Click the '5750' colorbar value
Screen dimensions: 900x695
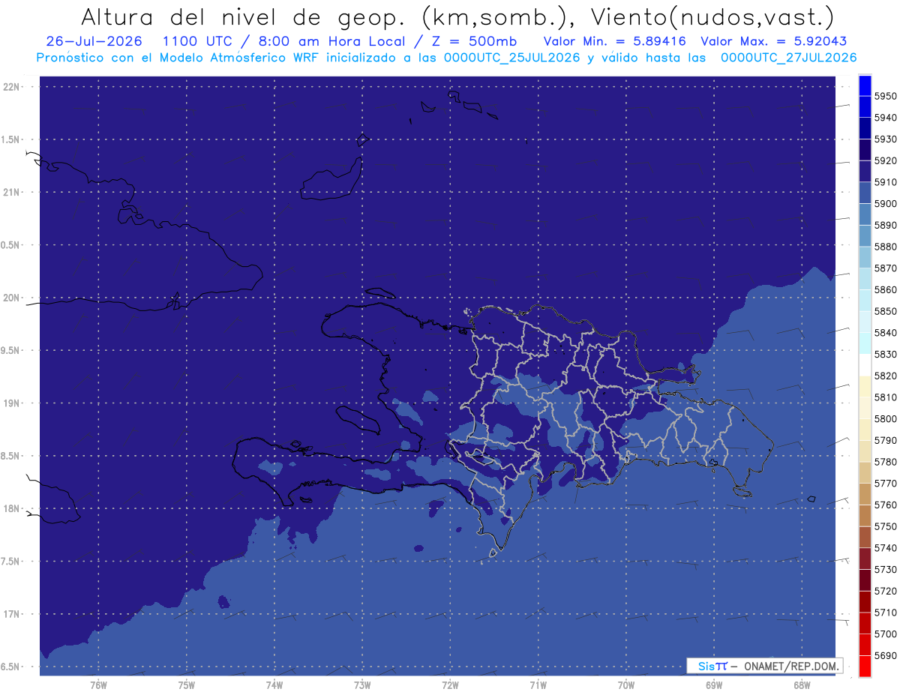click(x=886, y=526)
